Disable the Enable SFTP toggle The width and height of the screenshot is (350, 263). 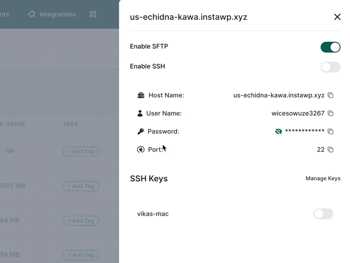coord(330,47)
